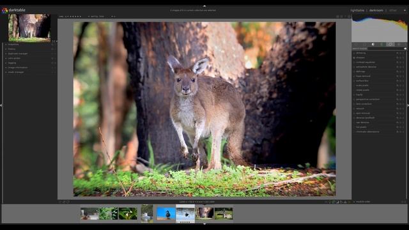Expand the scale pixels module
The width and height of the screenshot is (409, 230).
point(362,86)
